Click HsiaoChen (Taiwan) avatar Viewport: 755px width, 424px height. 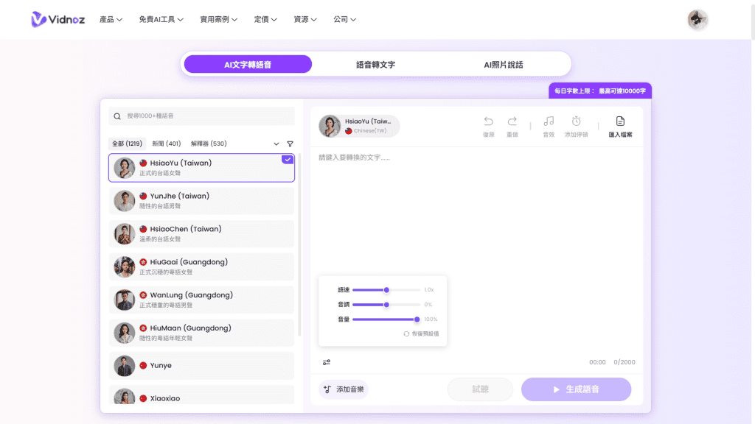tap(124, 234)
